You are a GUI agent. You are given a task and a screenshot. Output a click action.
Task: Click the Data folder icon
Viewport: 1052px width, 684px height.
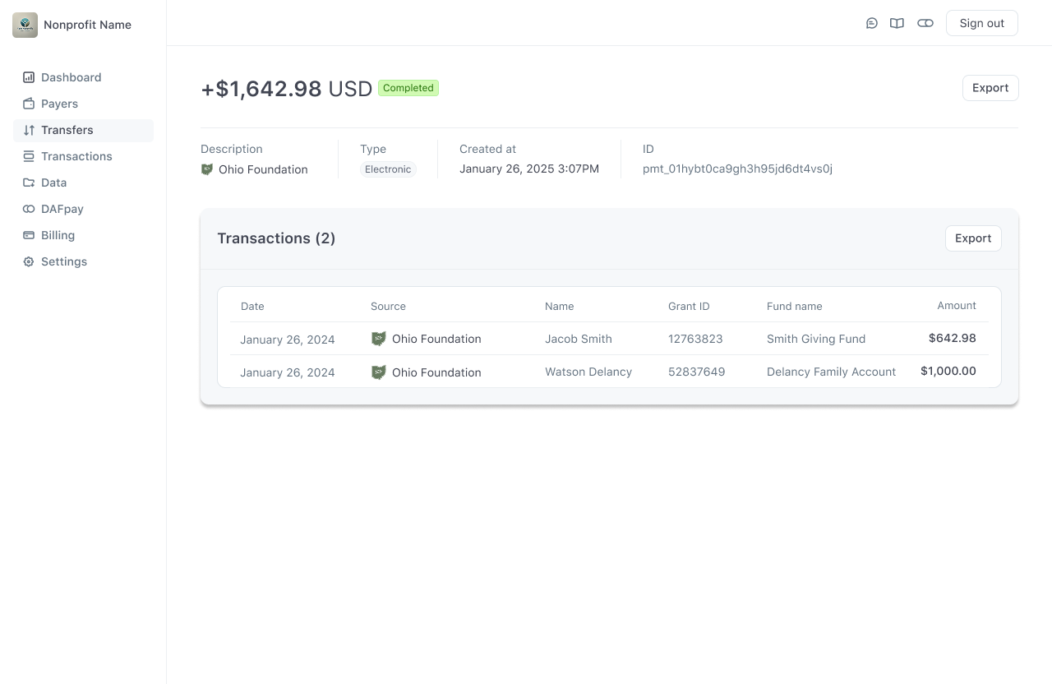pyautogui.click(x=29, y=183)
